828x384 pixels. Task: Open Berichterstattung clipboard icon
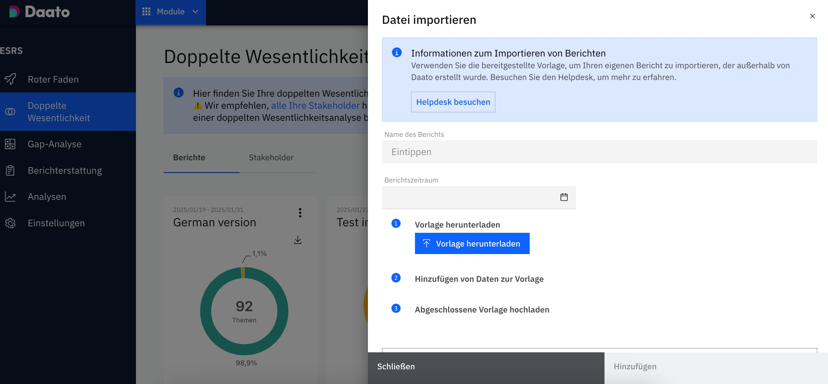pos(10,170)
